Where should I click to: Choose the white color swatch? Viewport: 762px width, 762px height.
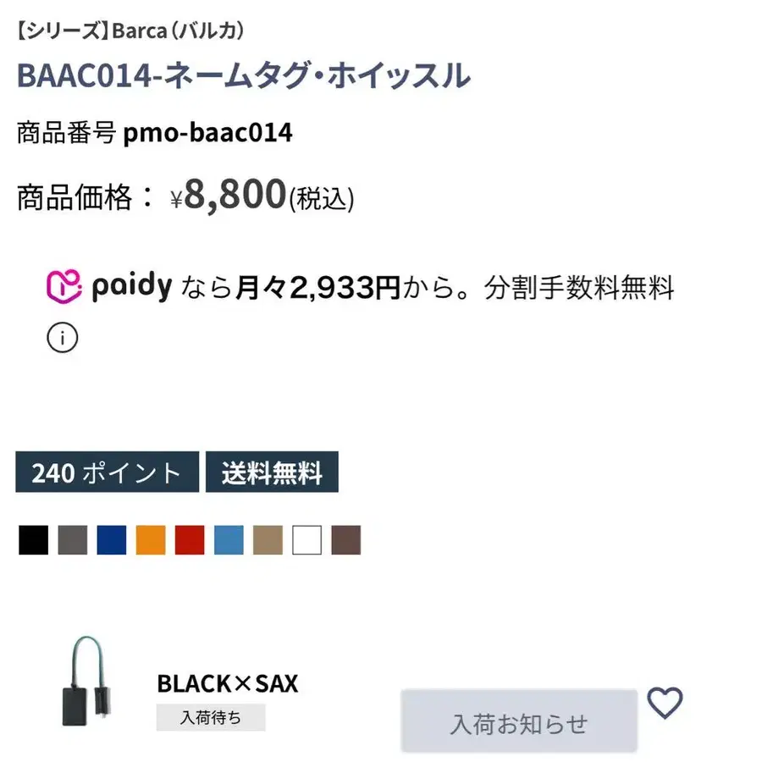tap(306, 540)
